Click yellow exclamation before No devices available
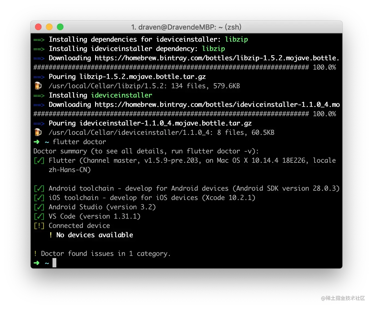The height and width of the screenshot is (309, 373). pyautogui.click(x=51, y=235)
